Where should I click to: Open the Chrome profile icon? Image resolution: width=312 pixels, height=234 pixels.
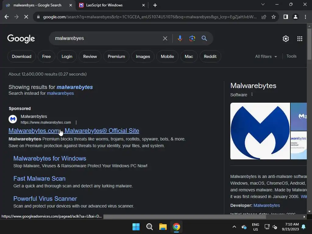(296, 17)
